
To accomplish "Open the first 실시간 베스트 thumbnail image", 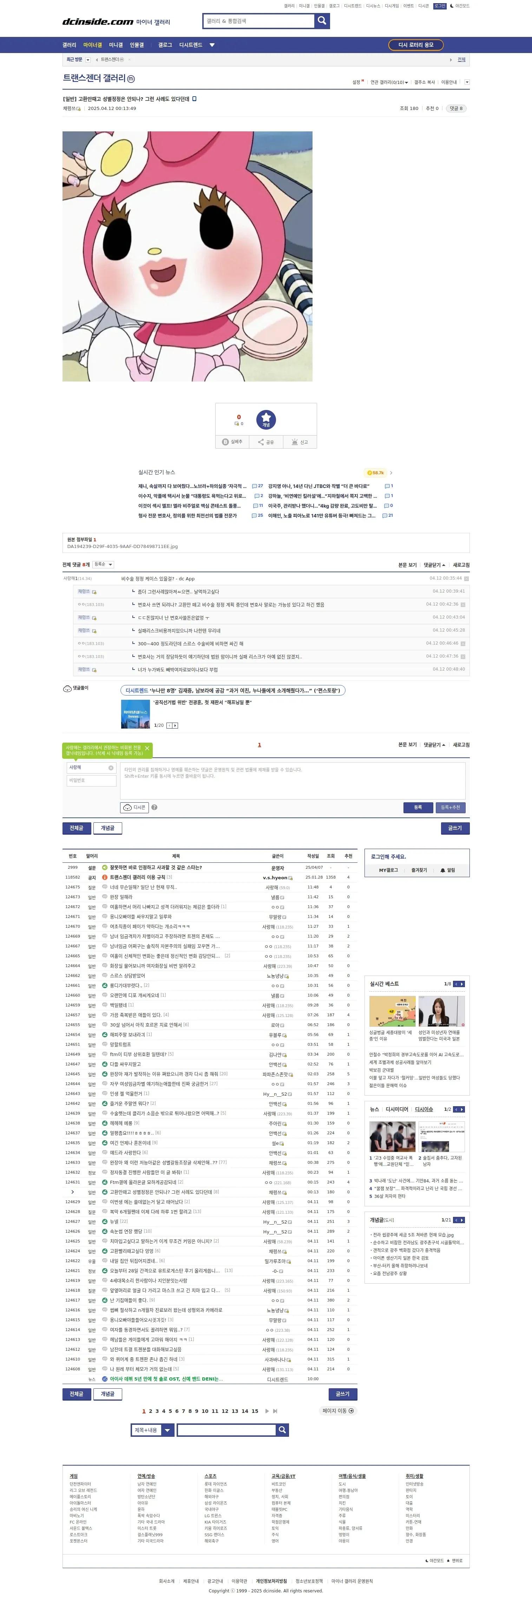I will tap(392, 1012).
